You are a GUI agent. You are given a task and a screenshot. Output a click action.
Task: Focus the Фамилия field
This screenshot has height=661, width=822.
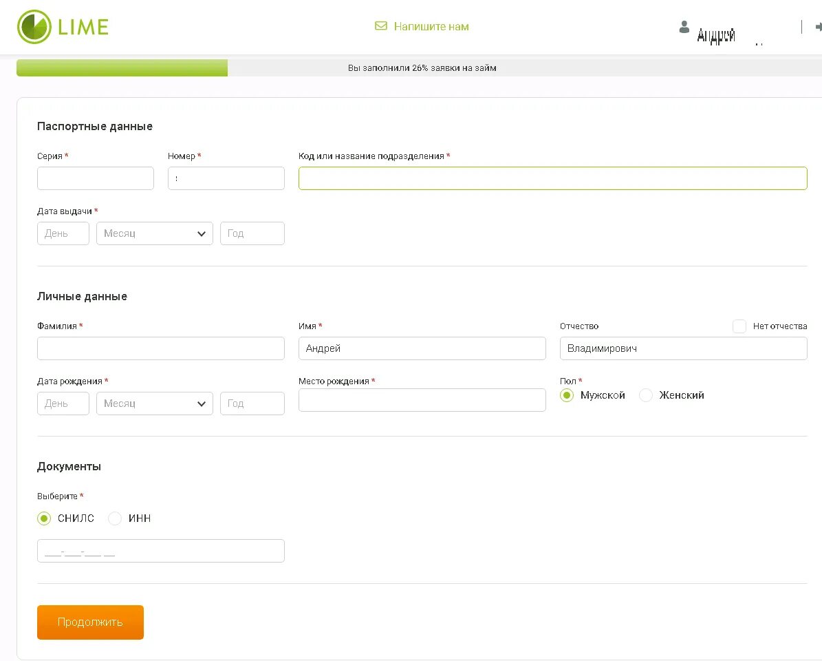click(161, 348)
